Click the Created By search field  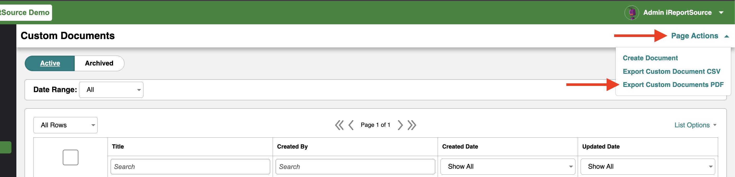tap(355, 166)
